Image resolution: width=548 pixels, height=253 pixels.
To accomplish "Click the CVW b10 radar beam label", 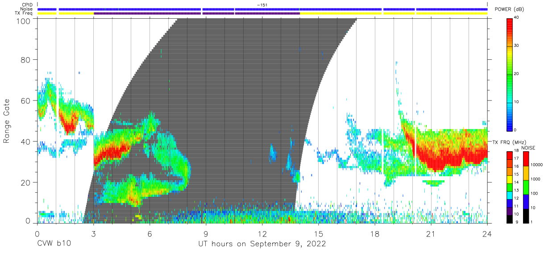I will 54,244.
